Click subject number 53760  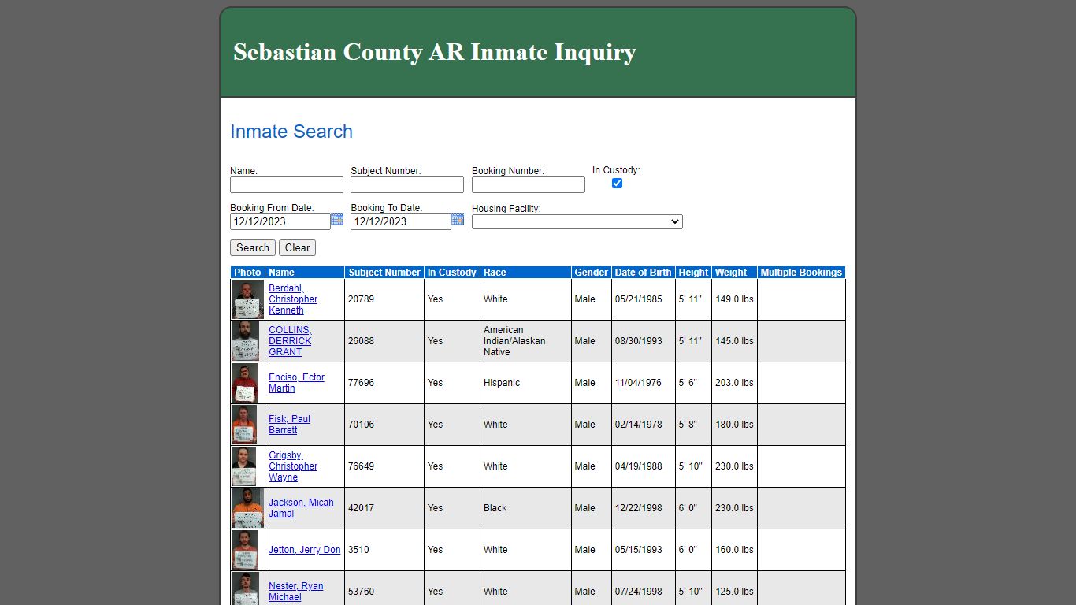click(362, 592)
